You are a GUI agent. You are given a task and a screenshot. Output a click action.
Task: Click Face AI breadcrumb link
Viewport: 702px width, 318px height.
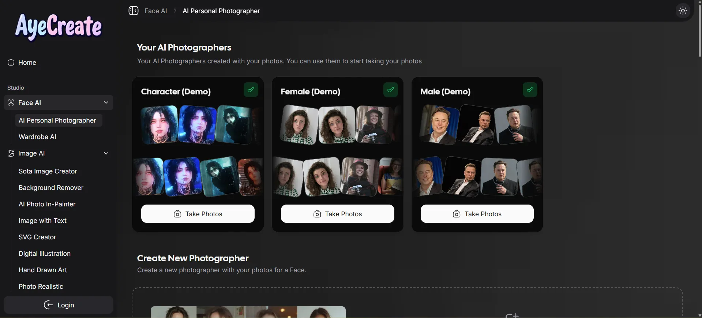[156, 11]
